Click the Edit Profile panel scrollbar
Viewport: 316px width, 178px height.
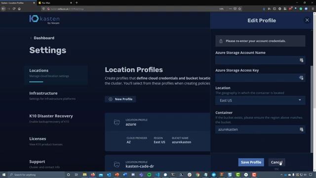pyautogui.click(x=312, y=109)
